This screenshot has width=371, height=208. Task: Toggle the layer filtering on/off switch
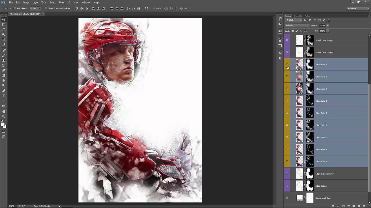(x=329, y=20)
